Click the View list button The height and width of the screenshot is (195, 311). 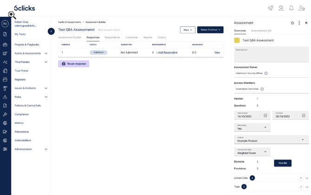click(283, 163)
